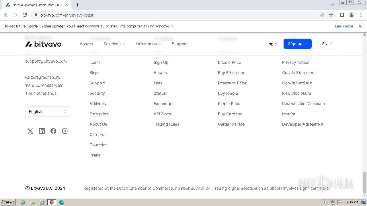The image size is (367, 206).
Task: Open the Buy Ripple link
Action: pos(228,93)
